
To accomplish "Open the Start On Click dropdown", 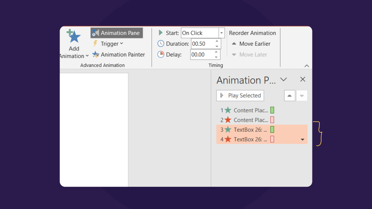I will (222, 33).
